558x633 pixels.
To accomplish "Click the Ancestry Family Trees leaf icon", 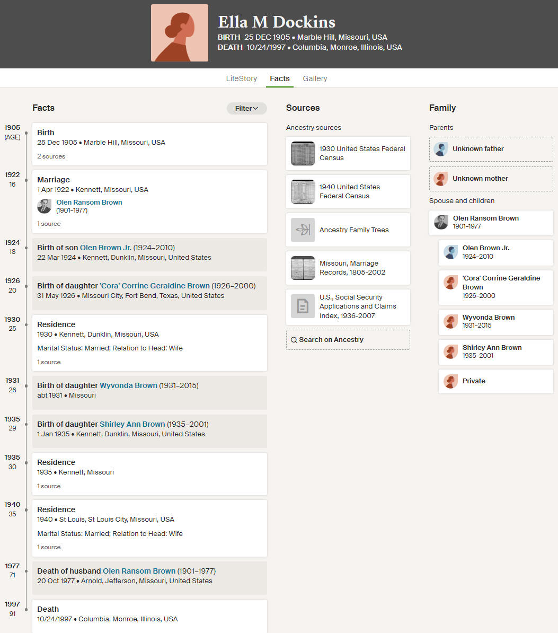I will pyautogui.click(x=303, y=230).
